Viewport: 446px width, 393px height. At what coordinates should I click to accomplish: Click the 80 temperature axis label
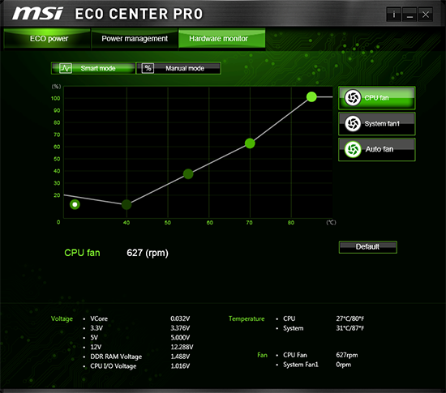pos(290,223)
